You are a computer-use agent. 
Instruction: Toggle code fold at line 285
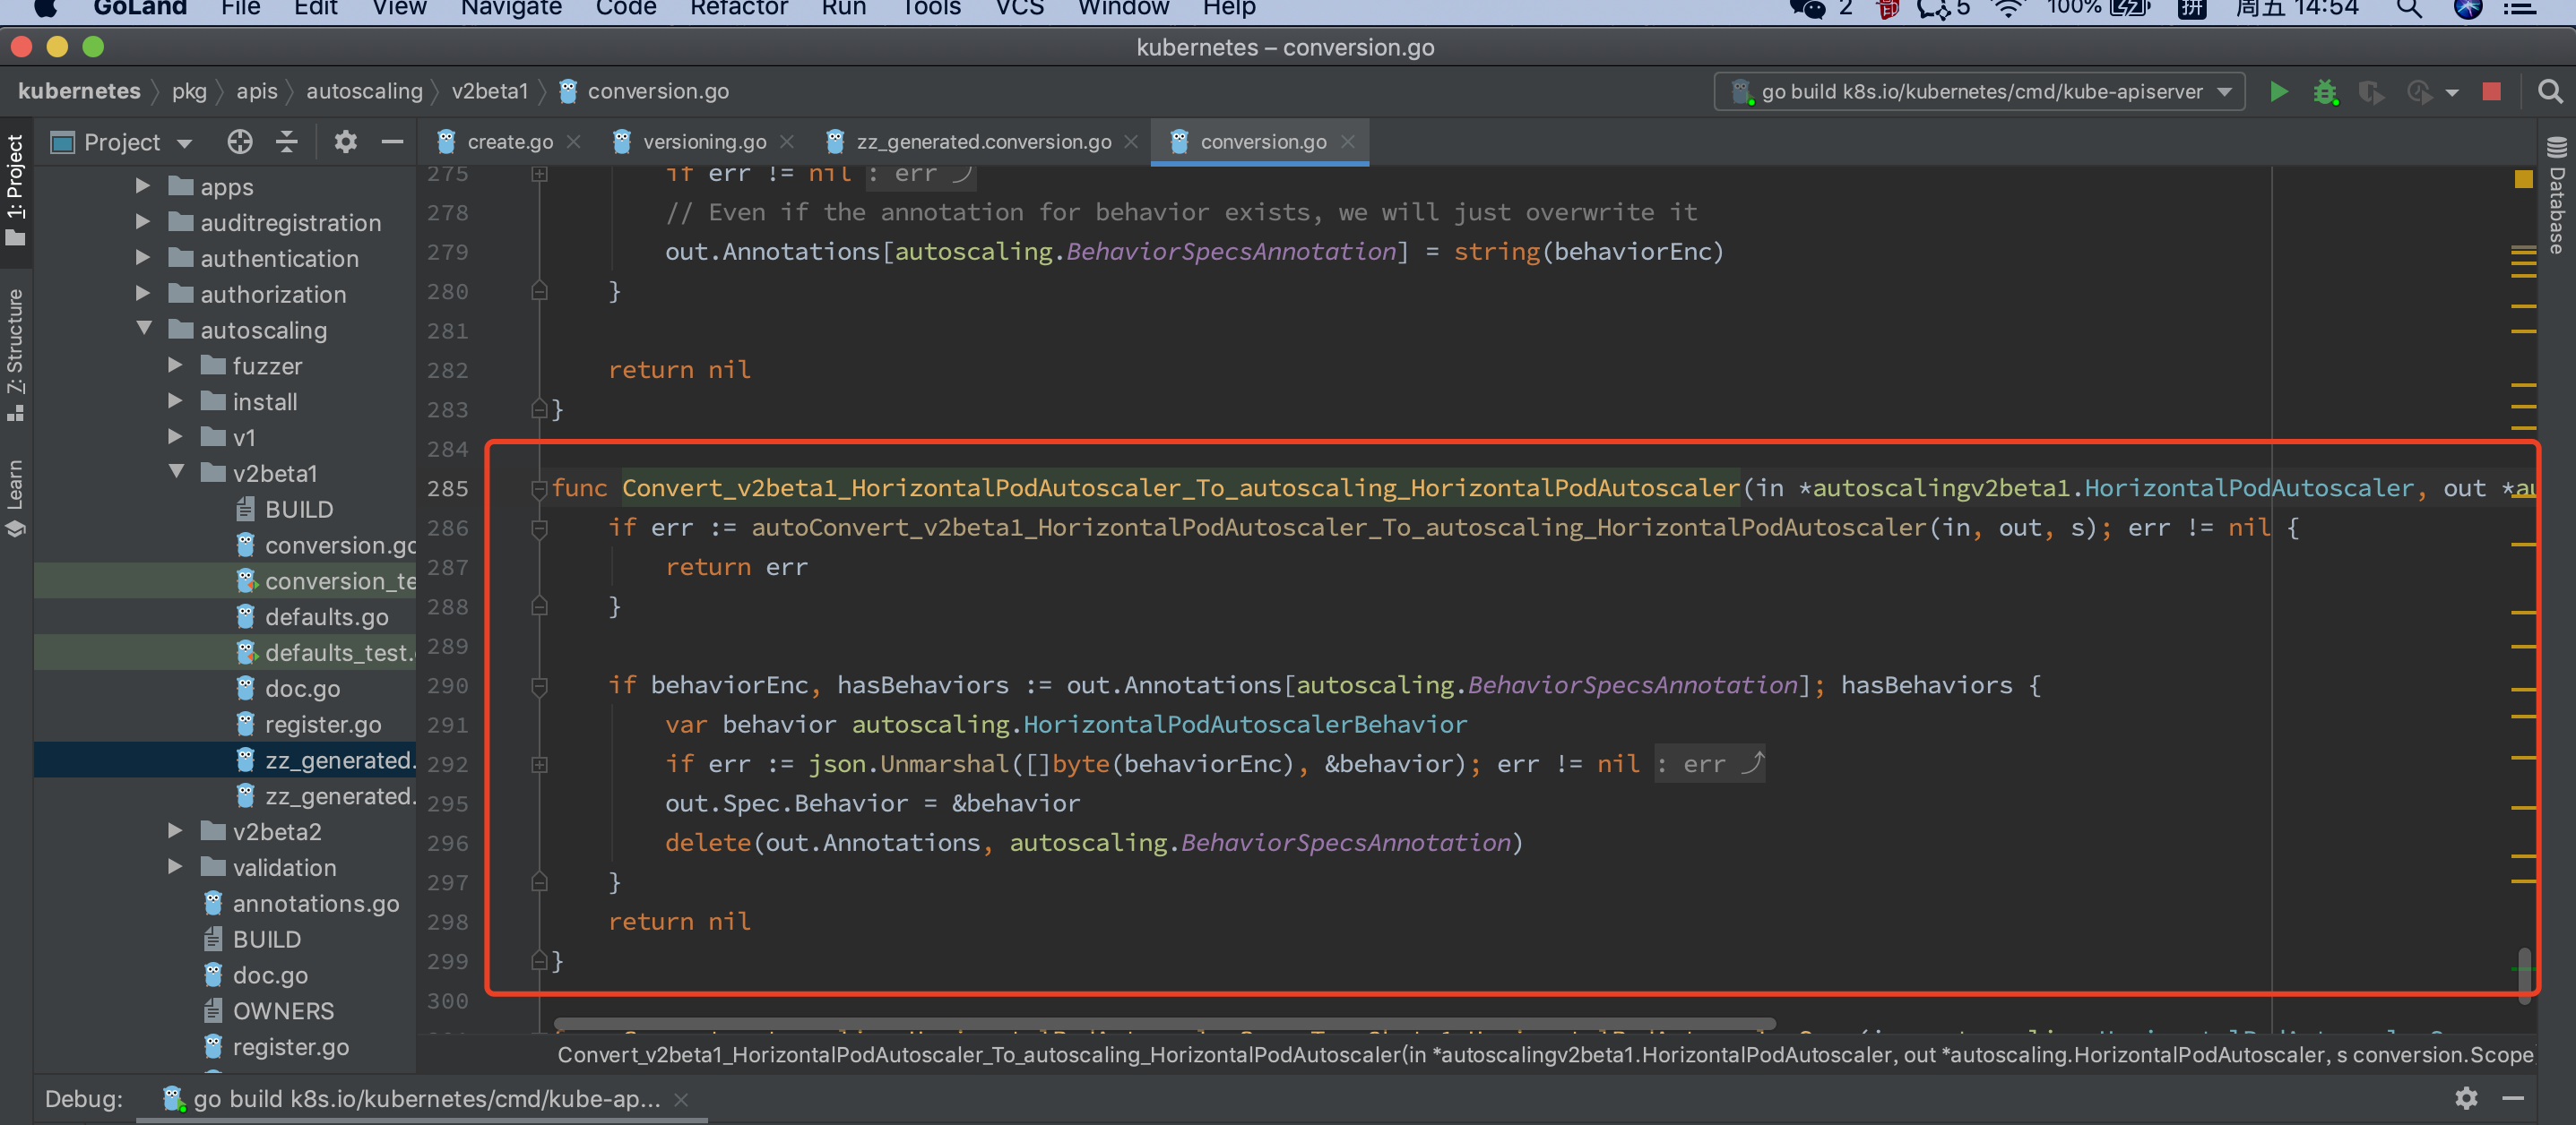pos(539,488)
